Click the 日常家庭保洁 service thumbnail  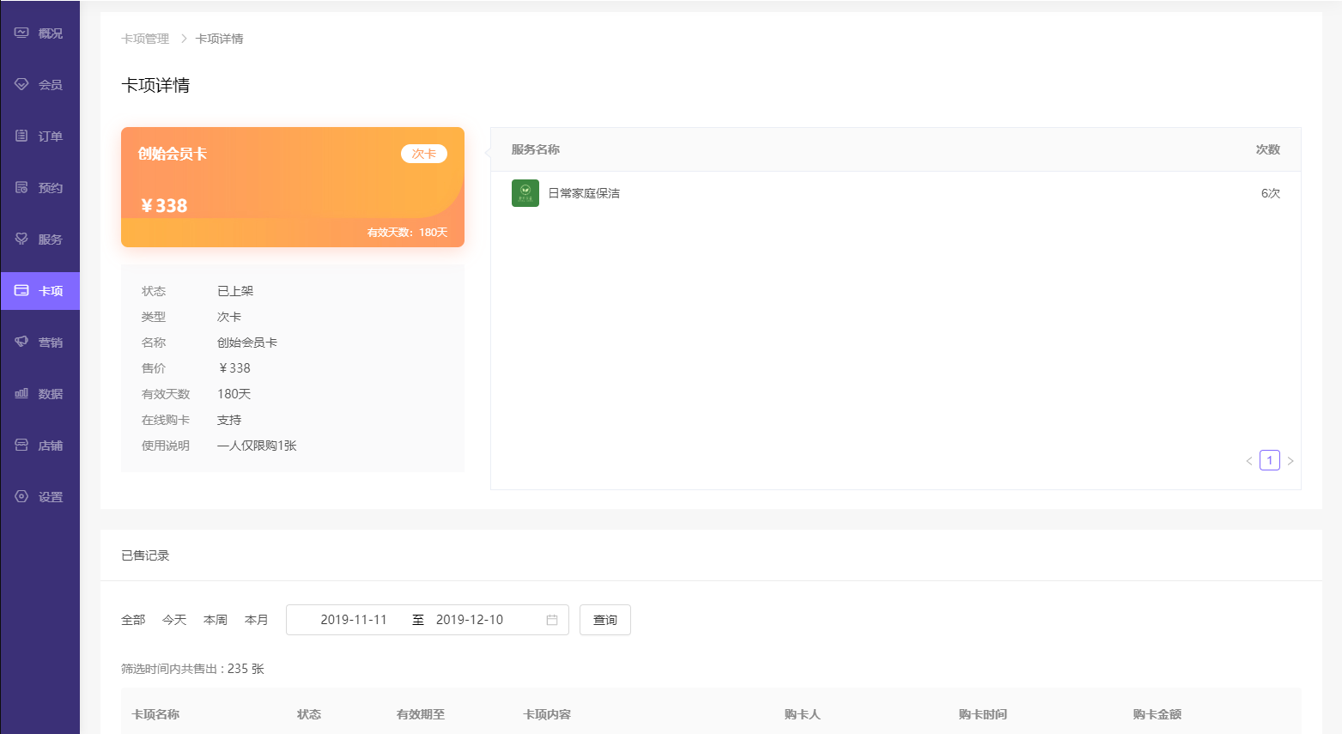click(525, 193)
